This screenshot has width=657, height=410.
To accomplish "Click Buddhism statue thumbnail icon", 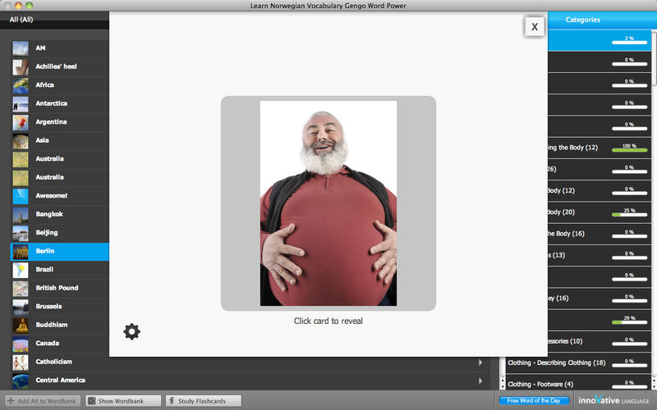I will [21, 325].
